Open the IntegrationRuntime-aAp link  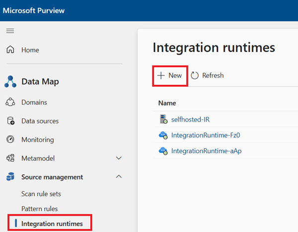[x=206, y=151]
